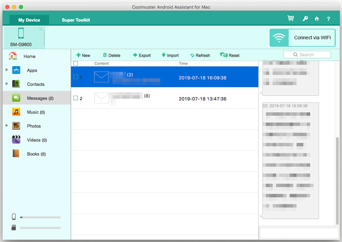Screen dimensions: 342x242
Task: Click the envelope icon in message row 1
Action: coord(102,77)
